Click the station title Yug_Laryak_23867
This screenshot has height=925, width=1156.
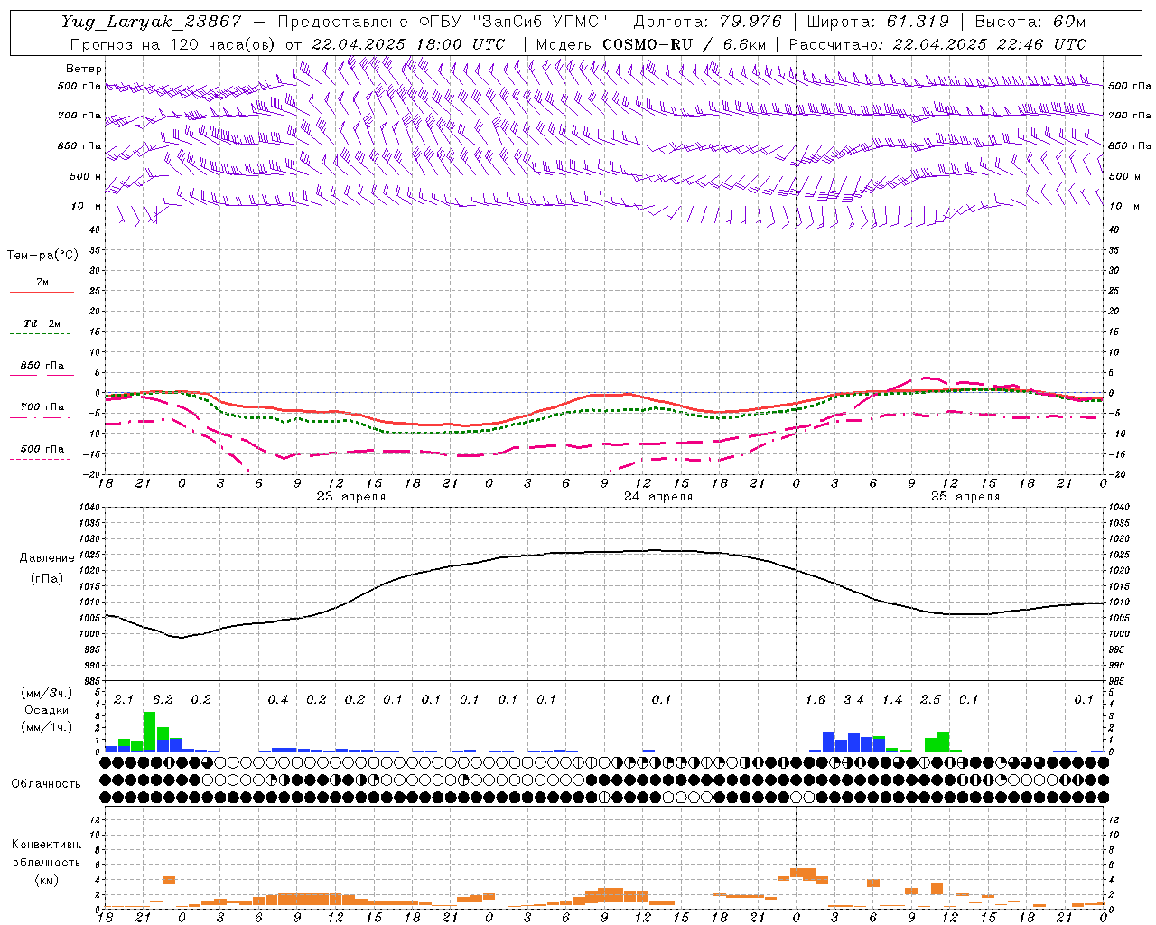[x=152, y=22]
